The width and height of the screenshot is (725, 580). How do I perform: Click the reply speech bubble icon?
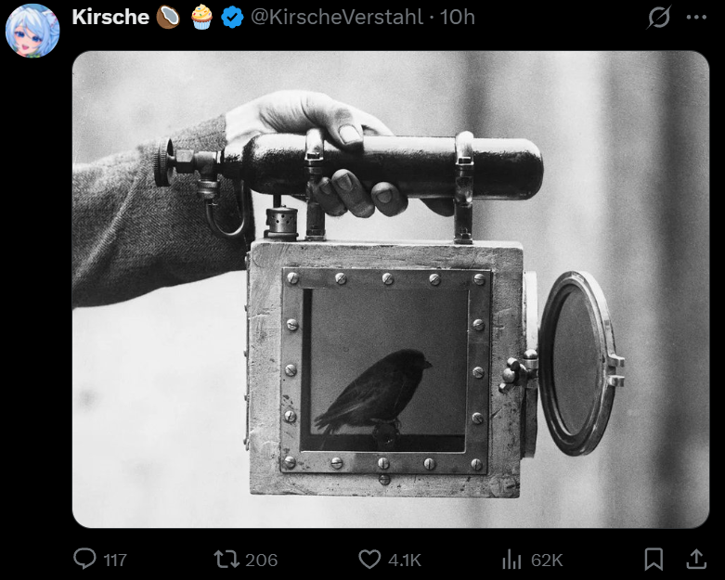click(x=84, y=559)
